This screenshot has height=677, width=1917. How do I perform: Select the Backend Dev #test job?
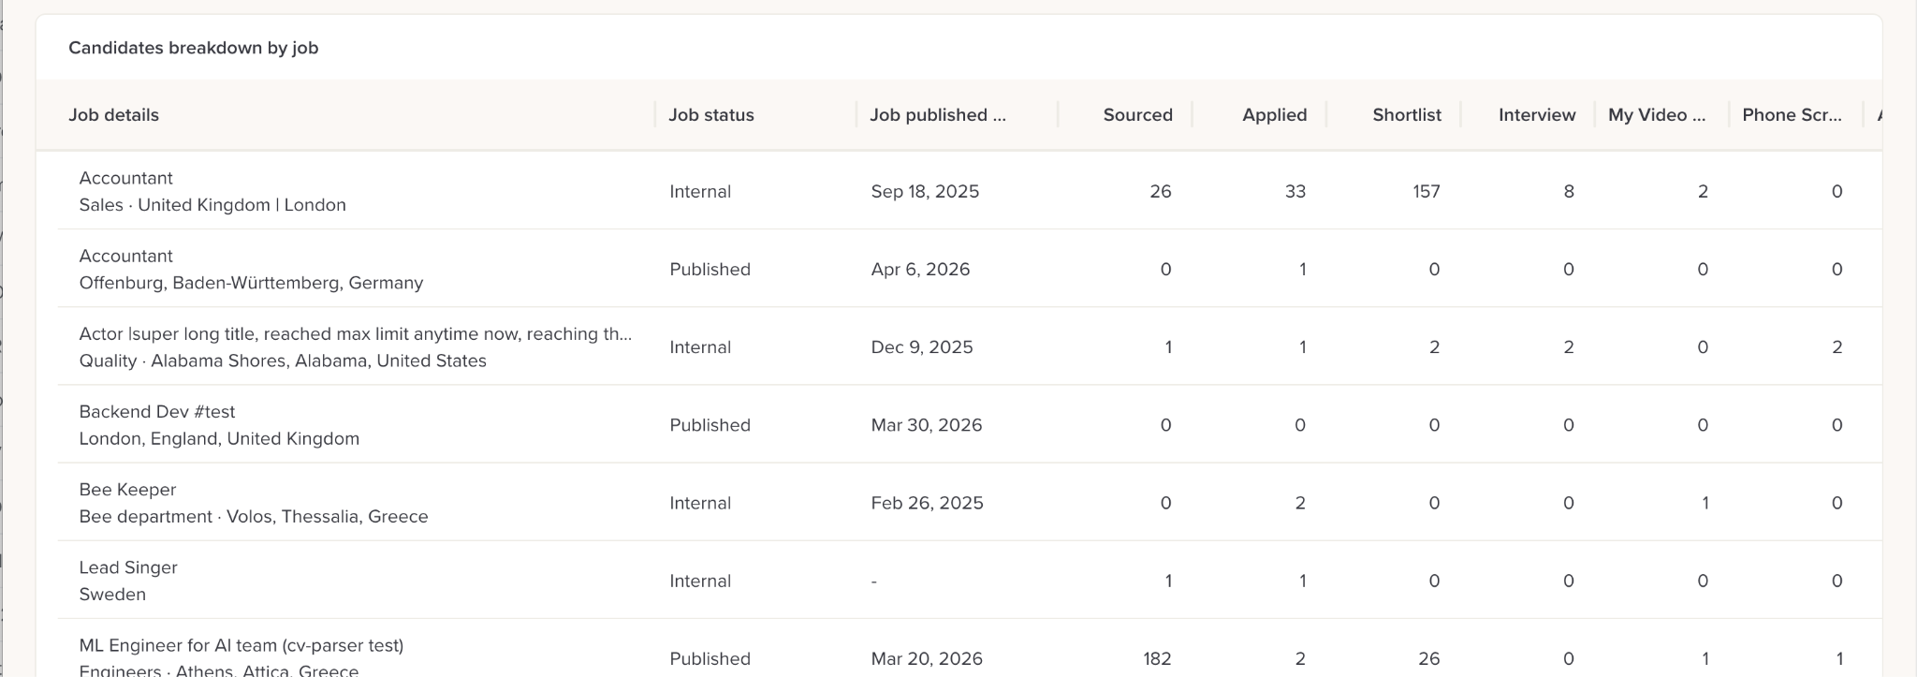click(156, 412)
